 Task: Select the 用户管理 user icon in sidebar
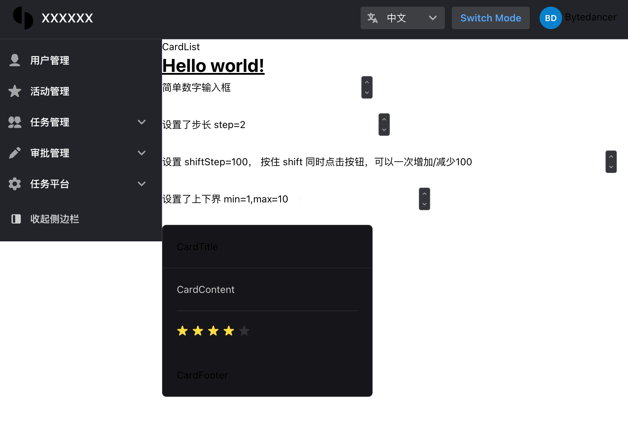tap(14, 60)
